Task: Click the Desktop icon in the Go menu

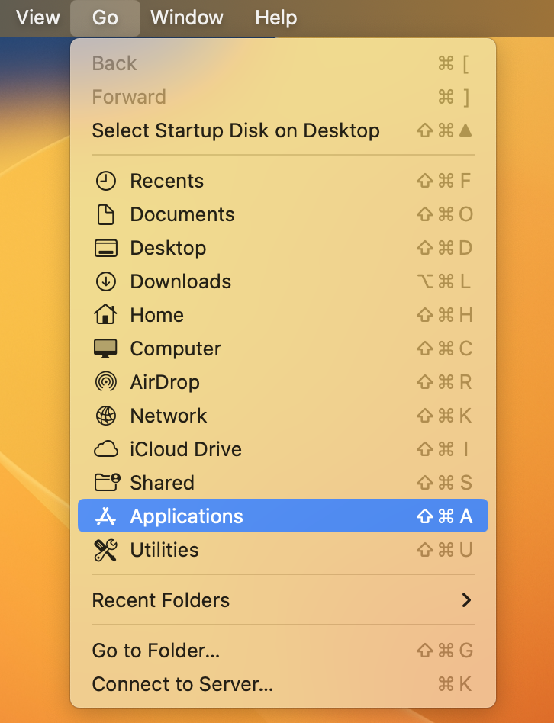Action: [x=105, y=248]
